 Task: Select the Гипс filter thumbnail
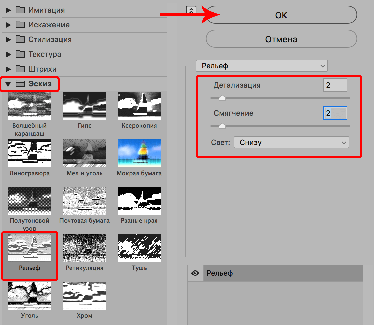click(84, 105)
